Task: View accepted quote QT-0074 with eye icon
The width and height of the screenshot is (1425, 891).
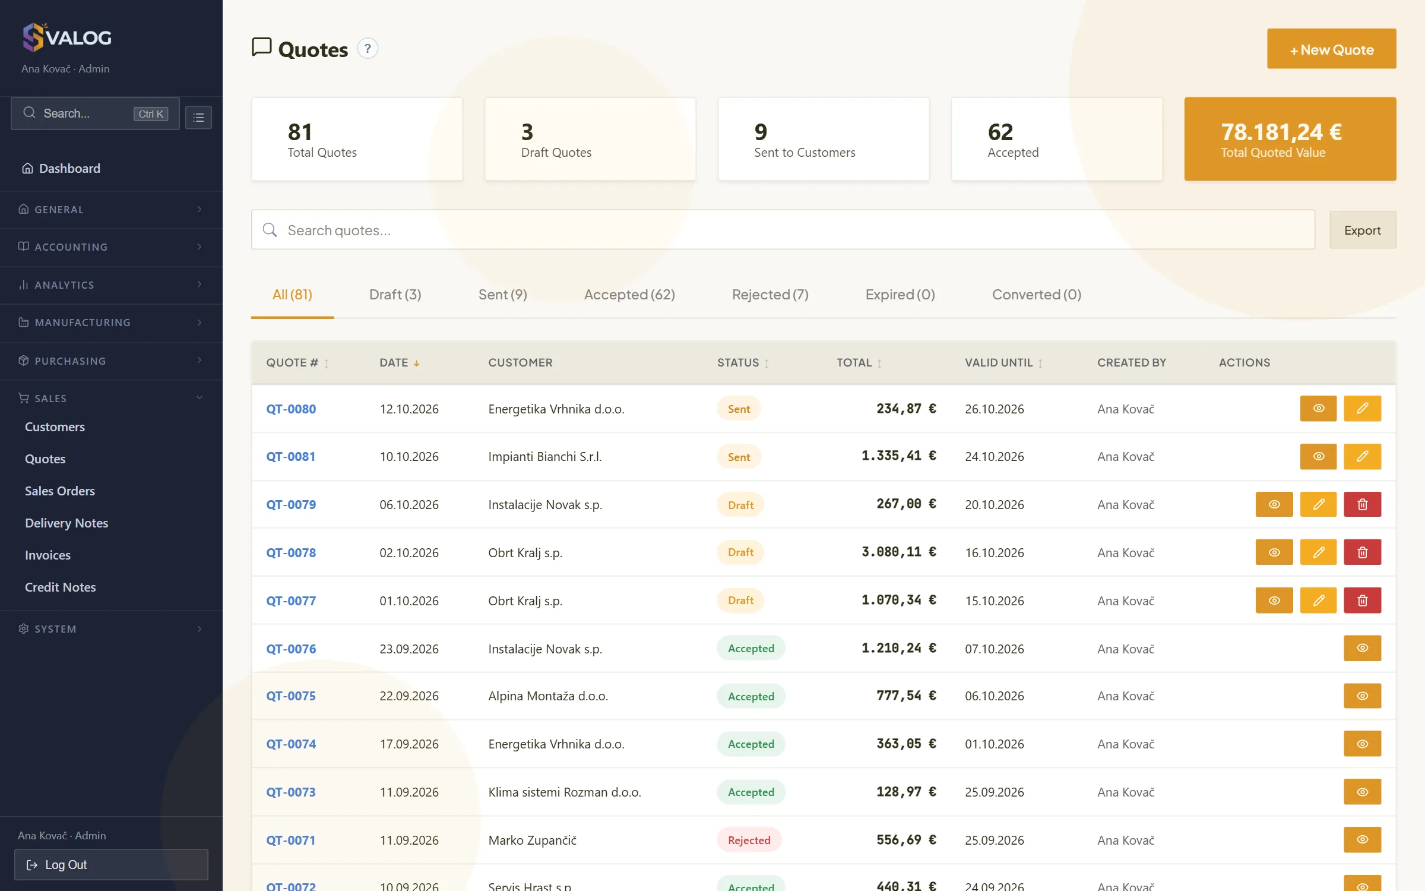Action: click(x=1363, y=744)
